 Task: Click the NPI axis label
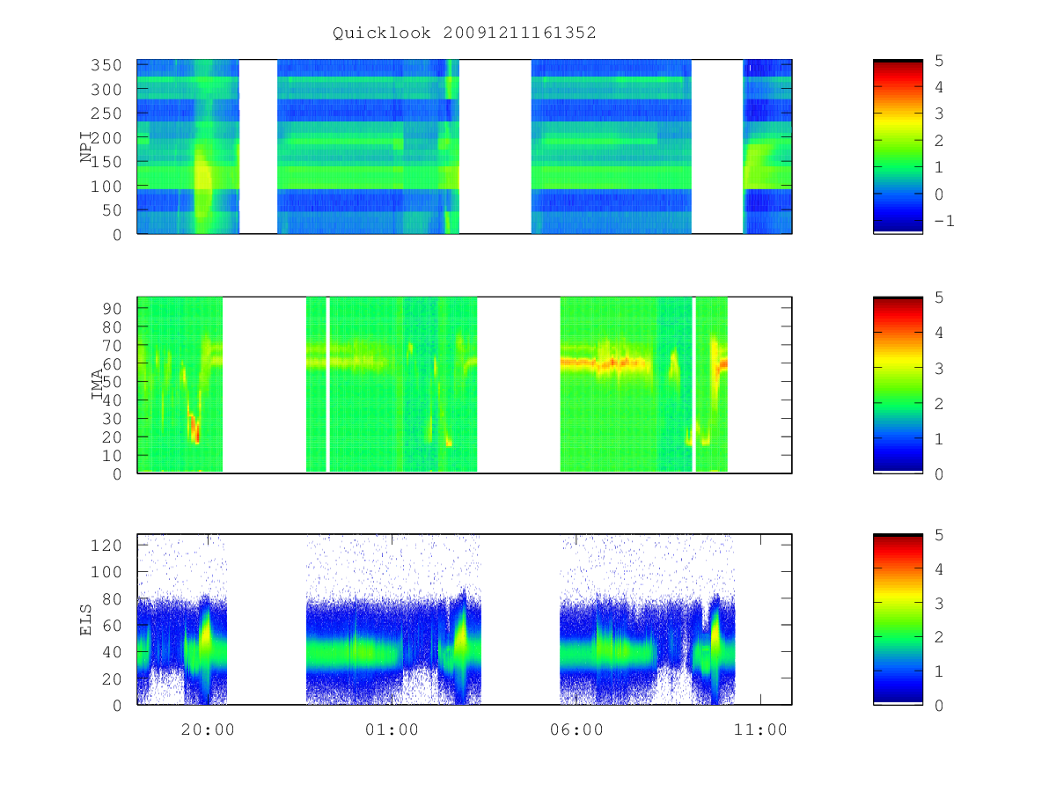coord(86,147)
